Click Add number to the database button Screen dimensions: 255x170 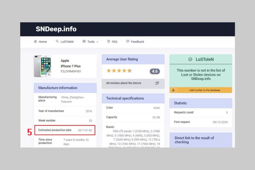(x=204, y=90)
